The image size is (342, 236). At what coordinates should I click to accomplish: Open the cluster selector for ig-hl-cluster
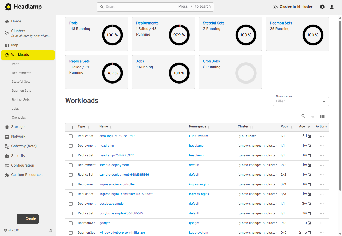click(292, 7)
